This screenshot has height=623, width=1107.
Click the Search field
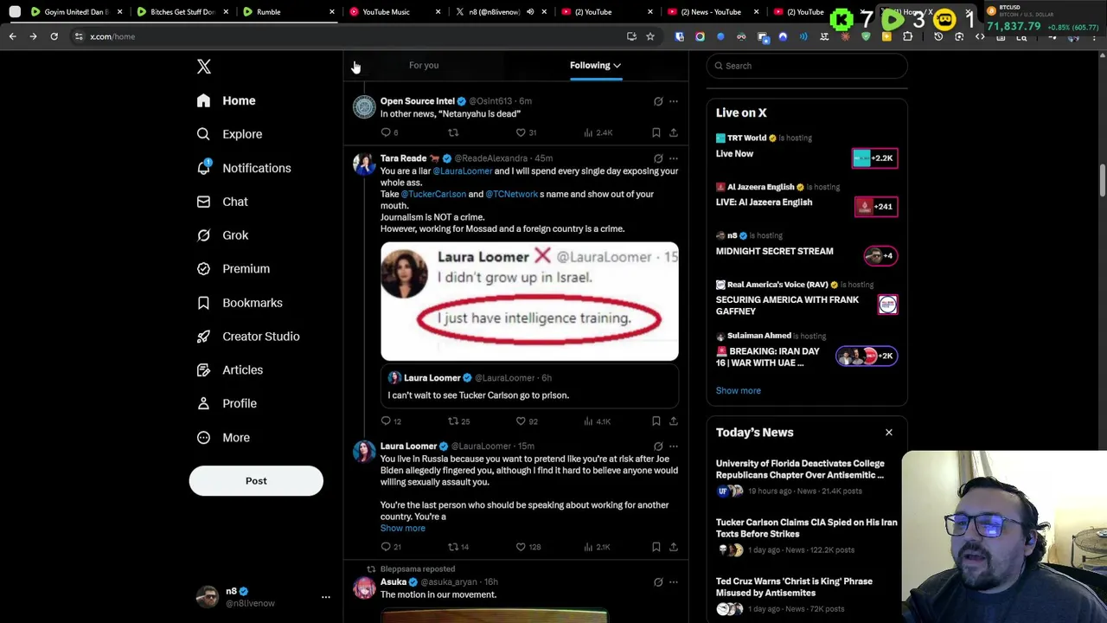click(807, 66)
